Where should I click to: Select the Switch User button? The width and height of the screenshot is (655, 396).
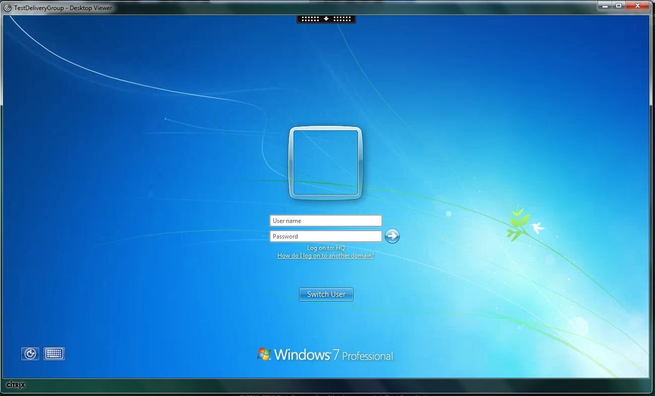point(326,294)
